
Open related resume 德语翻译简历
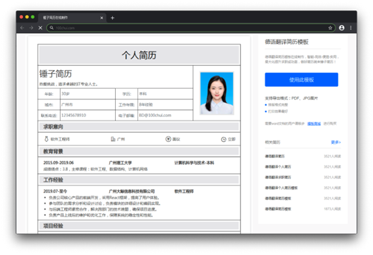pos(275,156)
